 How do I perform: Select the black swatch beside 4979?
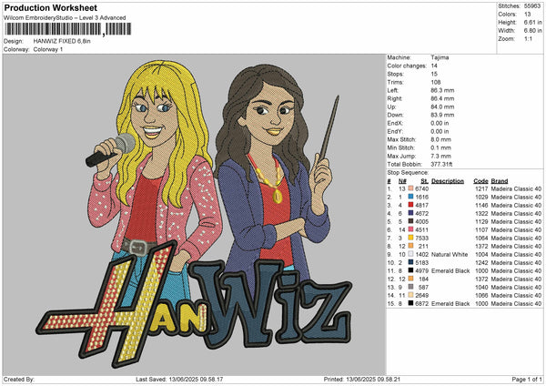click(410, 270)
